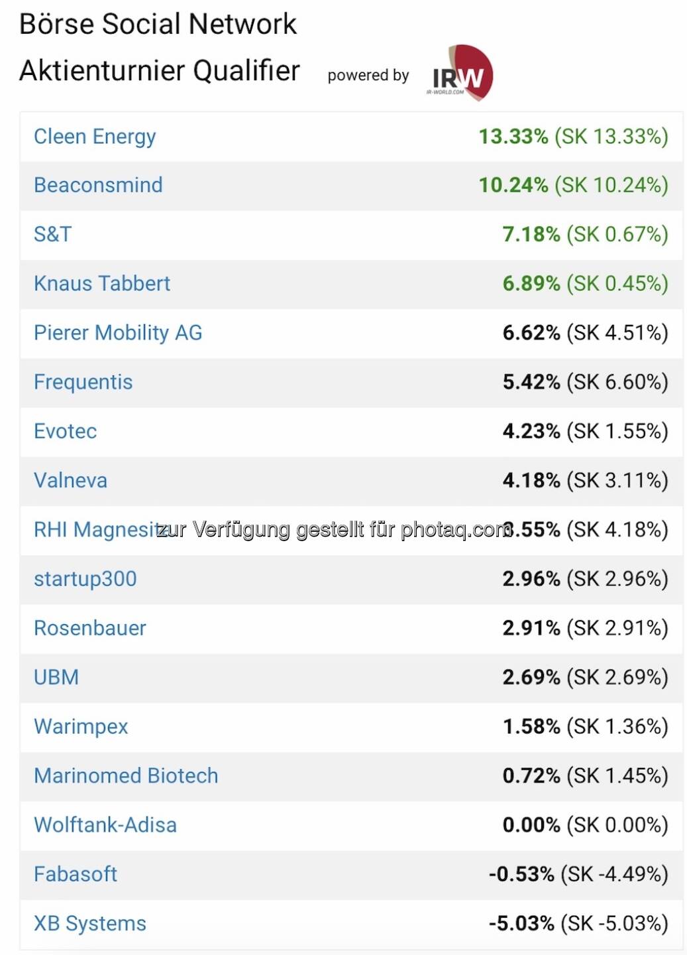Select the UBM link
Viewport: 687px width, 955px height.
(56, 677)
